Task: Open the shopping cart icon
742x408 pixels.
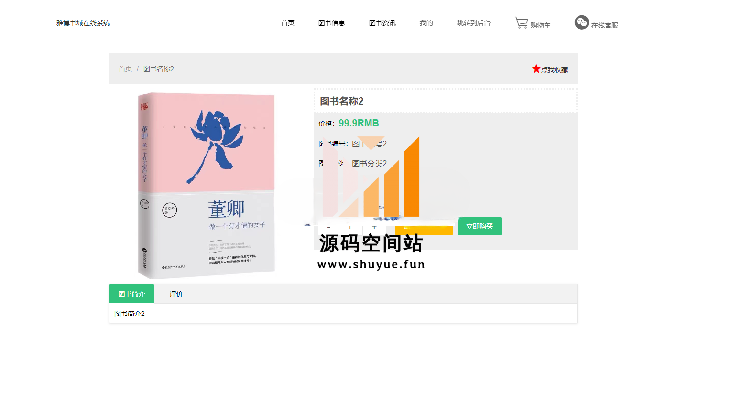Action: pos(521,22)
